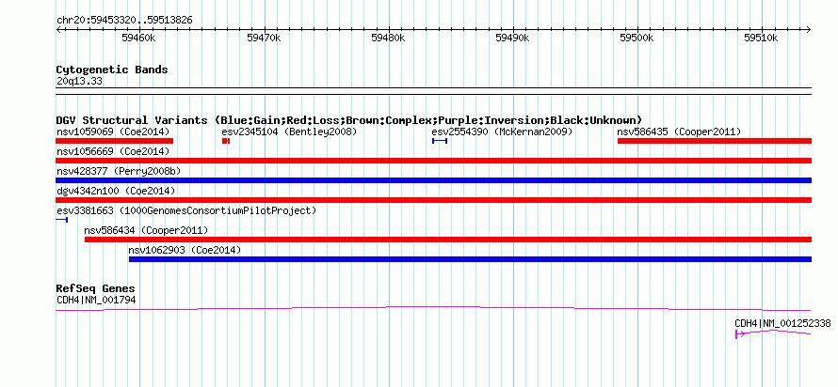Click the CDH4|NM_001794 gene label
Image resolution: width=838 pixels, height=387 pixels.
96,300
